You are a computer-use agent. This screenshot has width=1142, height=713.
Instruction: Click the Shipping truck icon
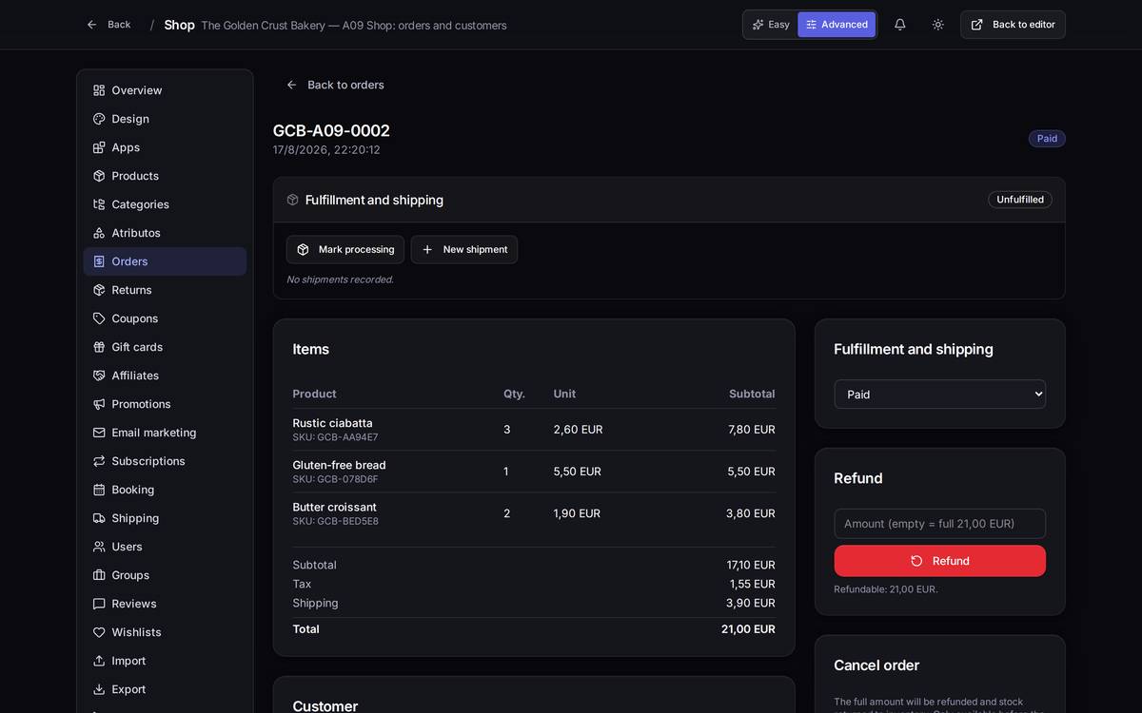pos(99,518)
